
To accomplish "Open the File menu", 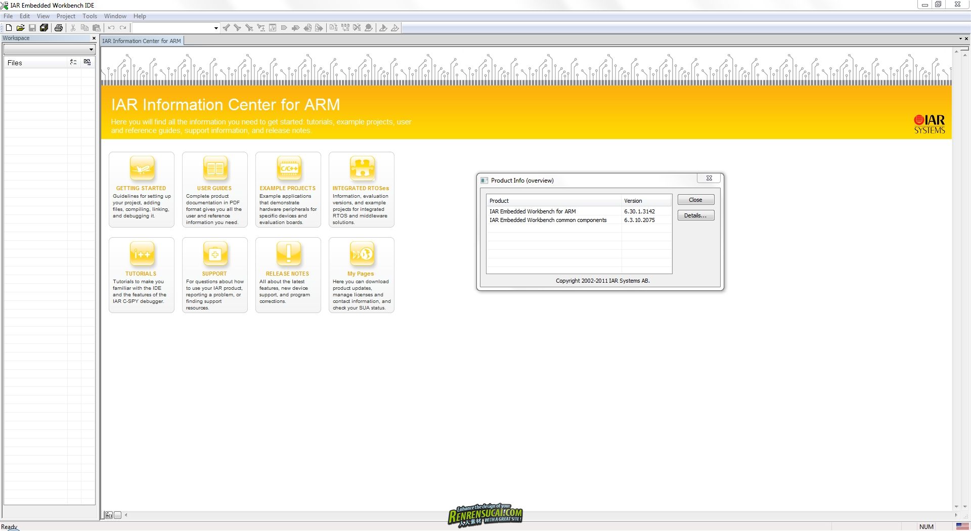I will tap(8, 16).
